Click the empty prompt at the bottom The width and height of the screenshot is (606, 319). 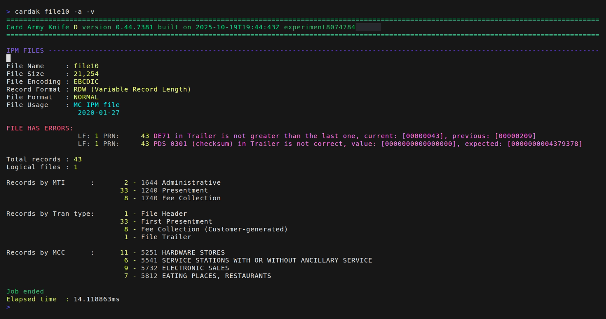point(8,307)
